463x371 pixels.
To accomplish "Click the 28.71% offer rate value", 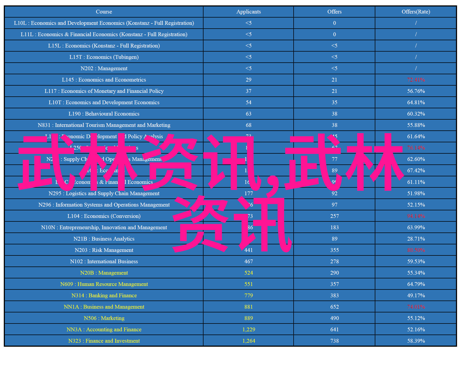I will point(416,239).
